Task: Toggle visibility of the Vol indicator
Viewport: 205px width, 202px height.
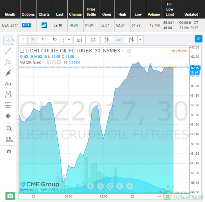Action: pos(49,63)
